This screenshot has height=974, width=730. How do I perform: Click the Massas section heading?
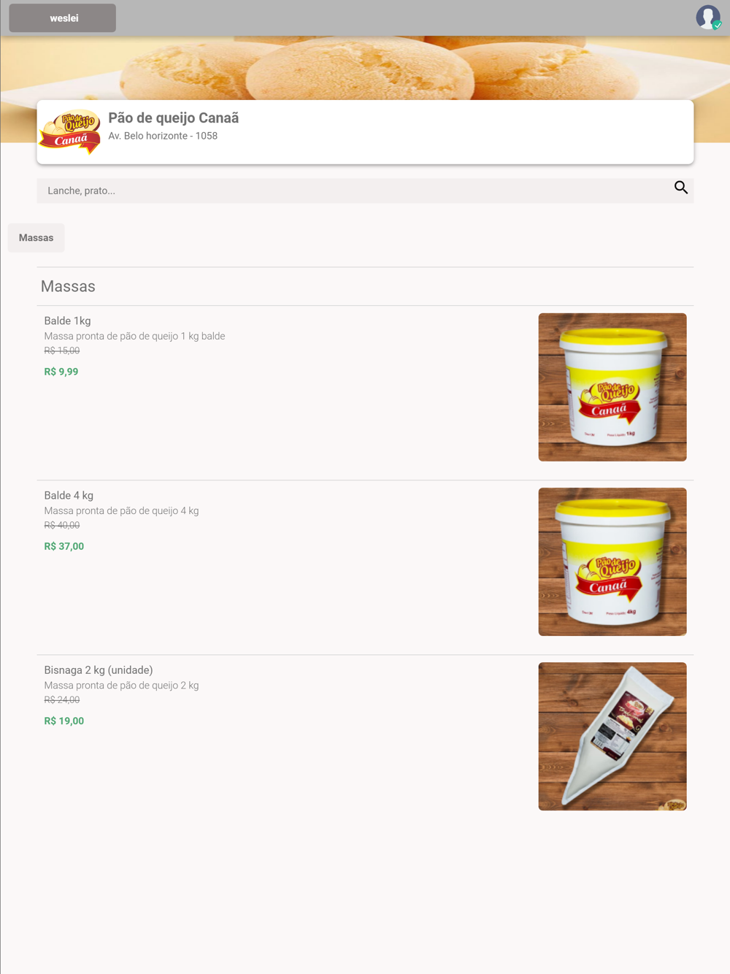click(x=68, y=286)
